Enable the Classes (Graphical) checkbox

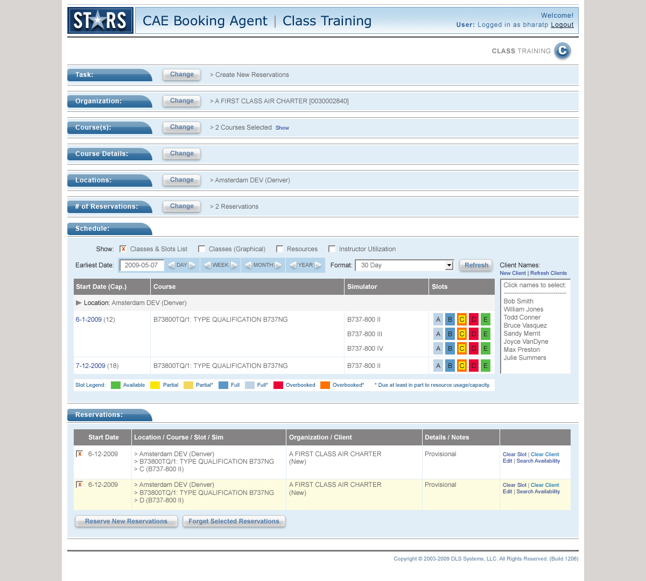202,249
